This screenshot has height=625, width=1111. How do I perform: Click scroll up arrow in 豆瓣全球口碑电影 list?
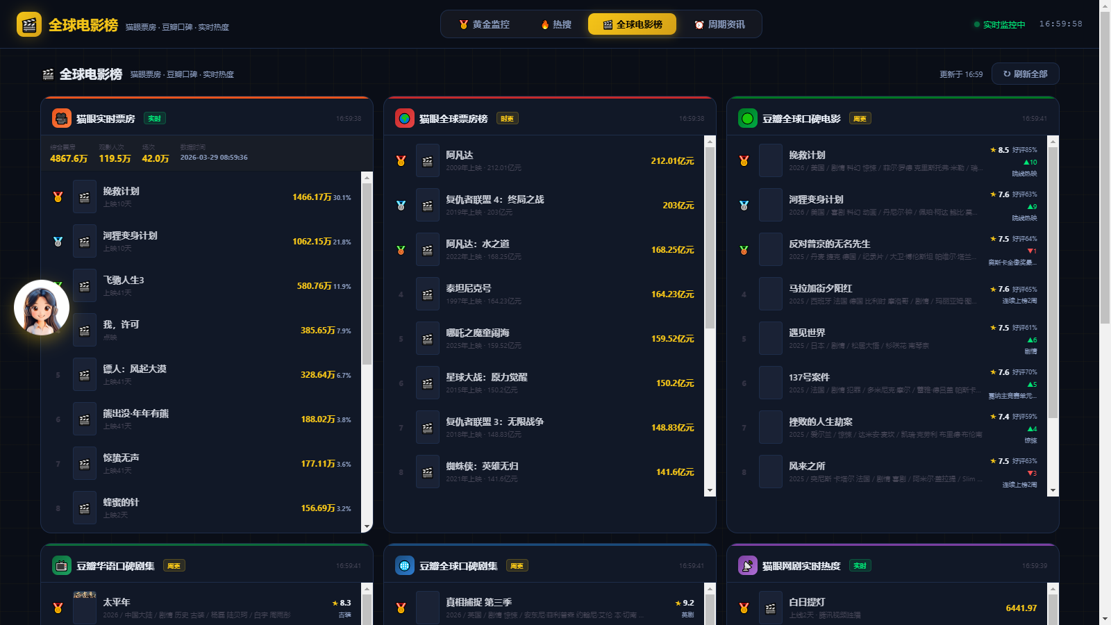point(1053,142)
